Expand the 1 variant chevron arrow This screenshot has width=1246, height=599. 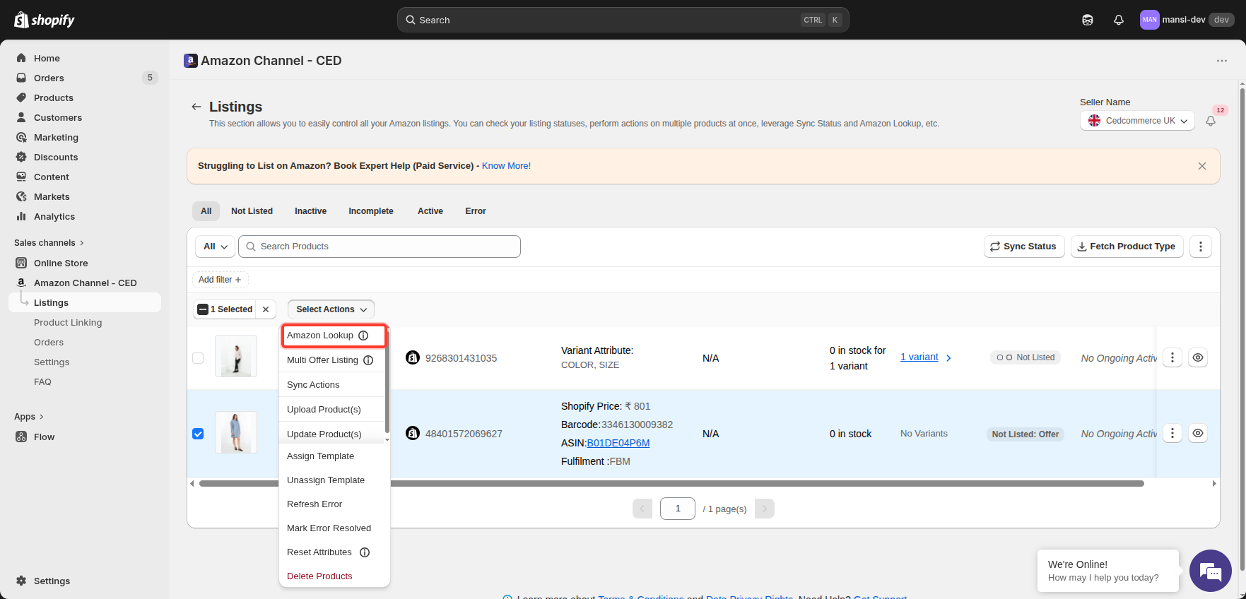pos(948,358)
